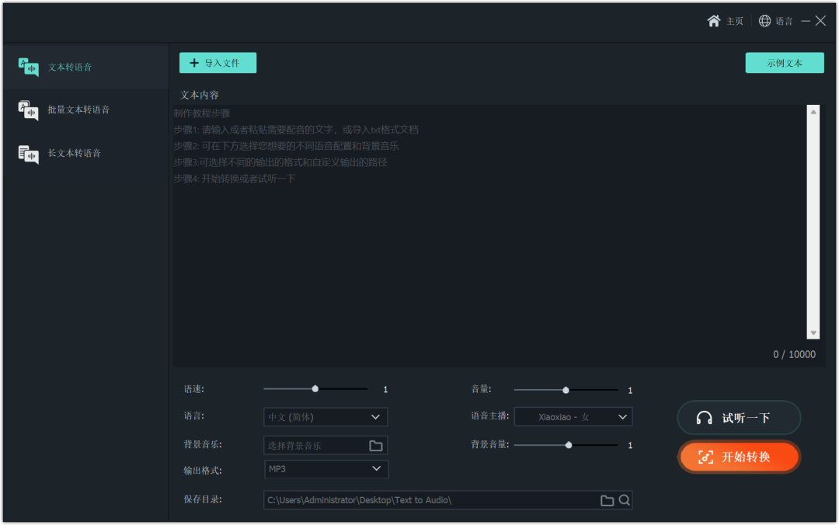The height and width of the screenshot is (525, 839).
Task: Click the headphones icon on 试听一下
Action: 704,418
